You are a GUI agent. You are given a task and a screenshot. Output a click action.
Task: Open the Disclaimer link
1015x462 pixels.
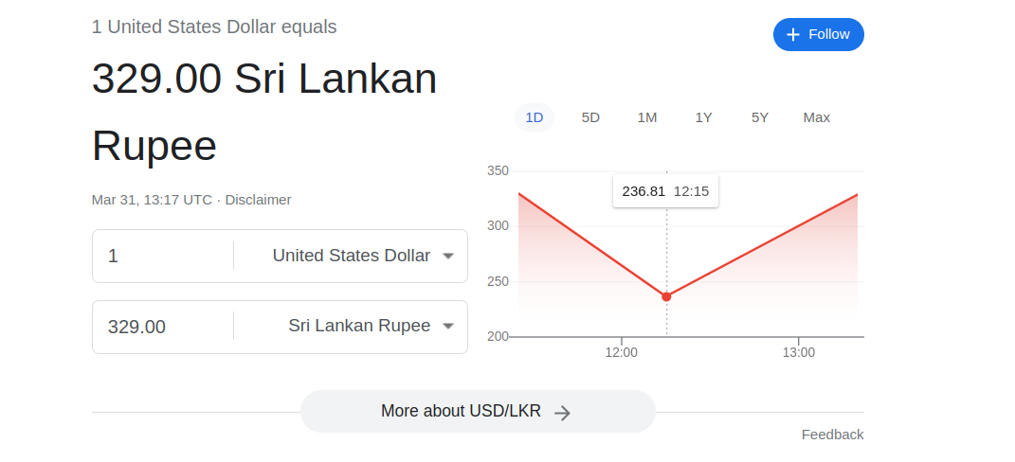(x=259, y=200)
